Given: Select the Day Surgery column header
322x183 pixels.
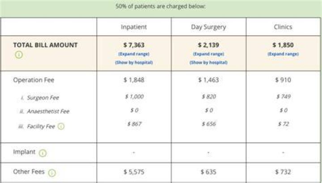Looking at the screenshot, I should click(x=208, y=27).
